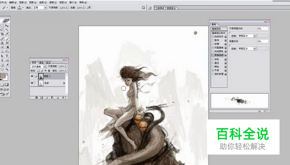This screenshot has height=165, width=290.
Task: Toggle the 湿边 checkbox
Action: click(x=213, y=63)
